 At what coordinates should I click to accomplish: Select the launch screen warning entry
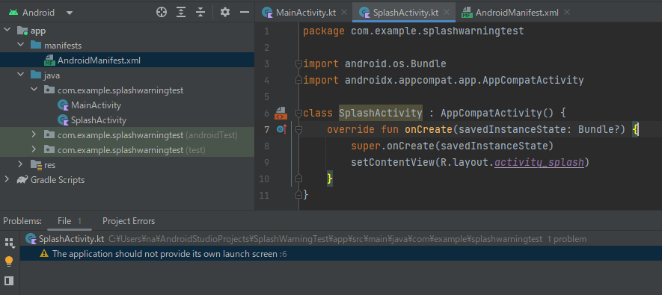(x=340, y=254)
